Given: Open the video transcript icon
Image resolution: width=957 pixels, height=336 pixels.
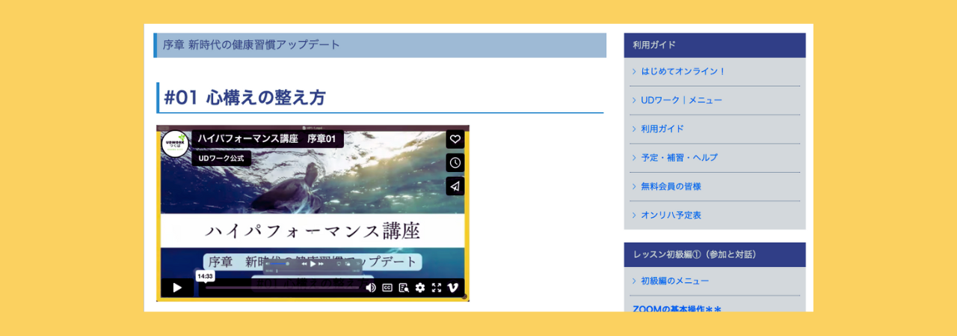Looking at the screenshot, I should [404, 287].
